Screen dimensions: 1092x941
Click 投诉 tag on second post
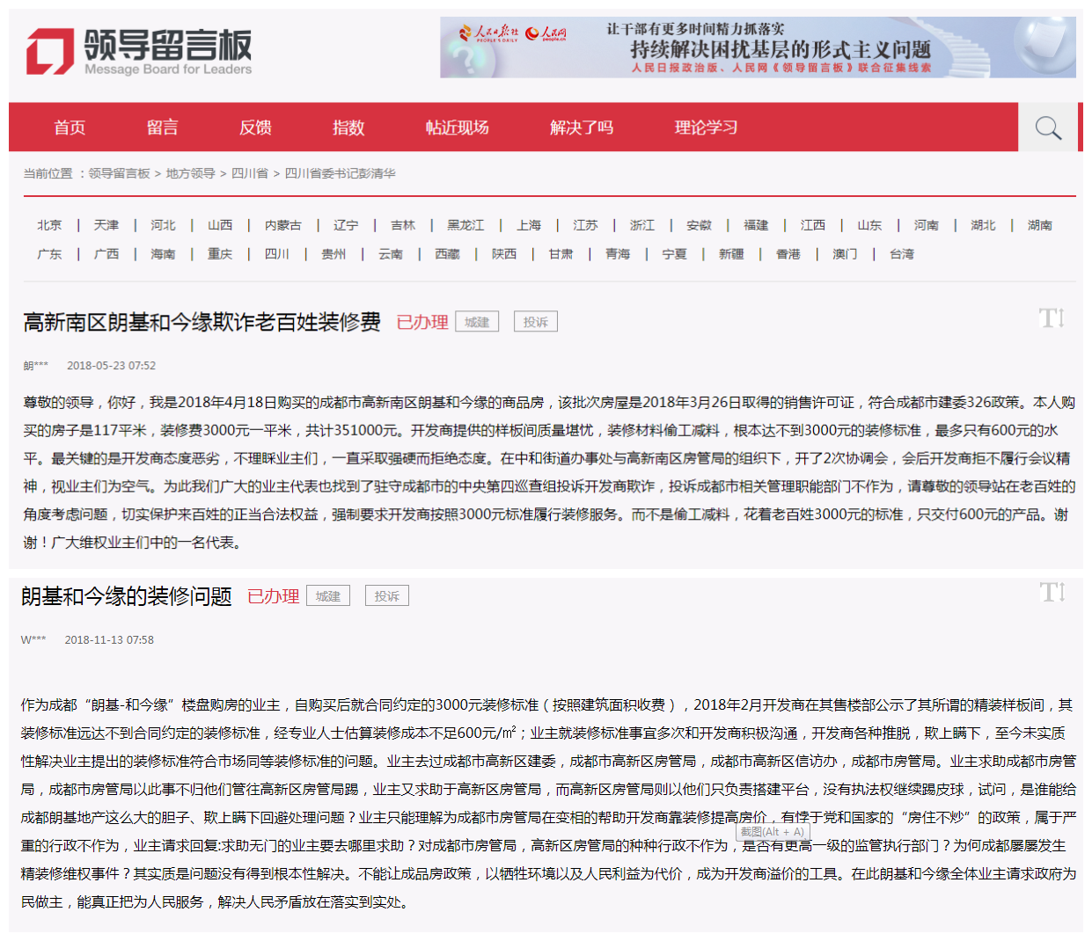(x=387, y=596)
